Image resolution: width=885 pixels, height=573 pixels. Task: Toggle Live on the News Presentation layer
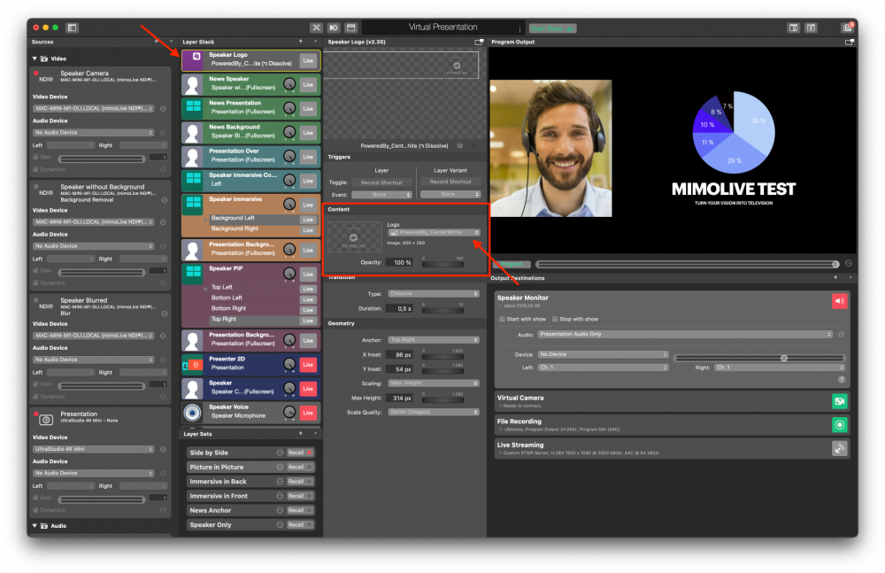308,109
